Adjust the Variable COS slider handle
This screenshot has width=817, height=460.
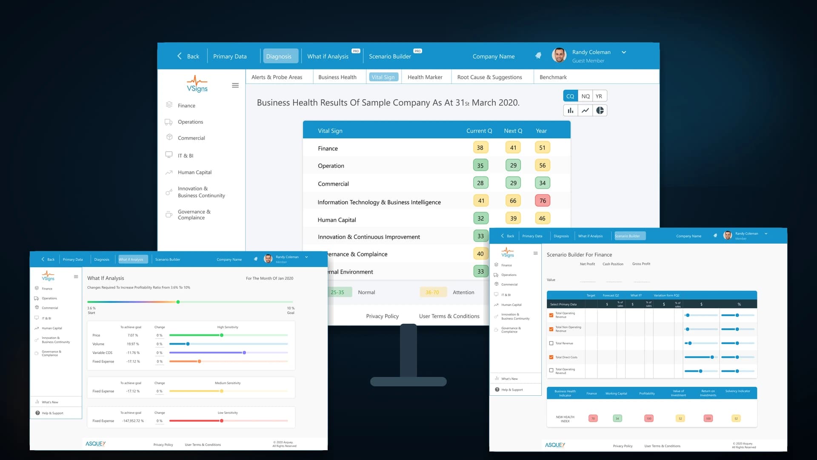(244, 353)
